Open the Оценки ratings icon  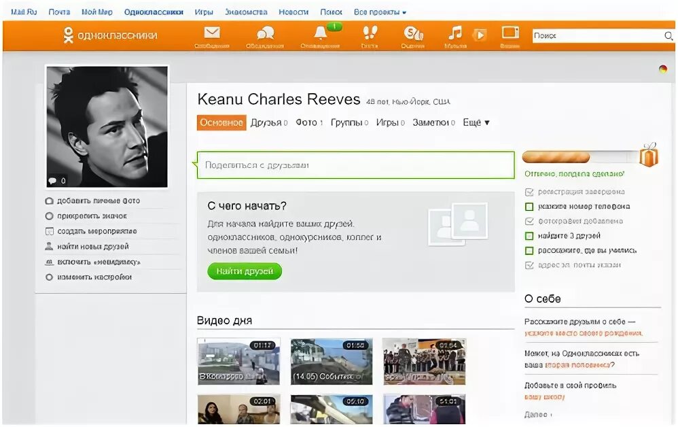pyautogui.click(x=413, y=33)
